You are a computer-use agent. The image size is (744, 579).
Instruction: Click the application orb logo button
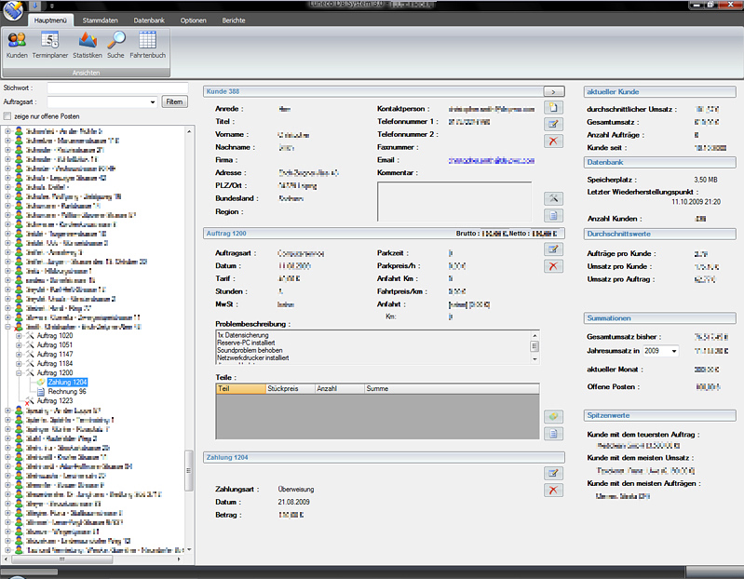coord(12,10)
